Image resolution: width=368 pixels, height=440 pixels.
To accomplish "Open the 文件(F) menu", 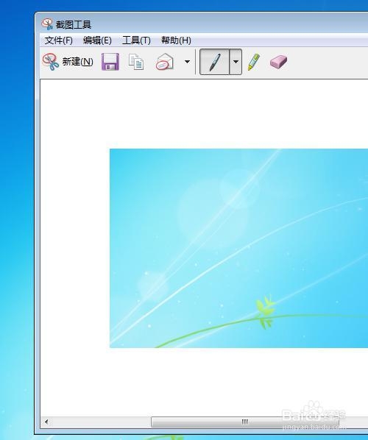I will tap(59, 40).
